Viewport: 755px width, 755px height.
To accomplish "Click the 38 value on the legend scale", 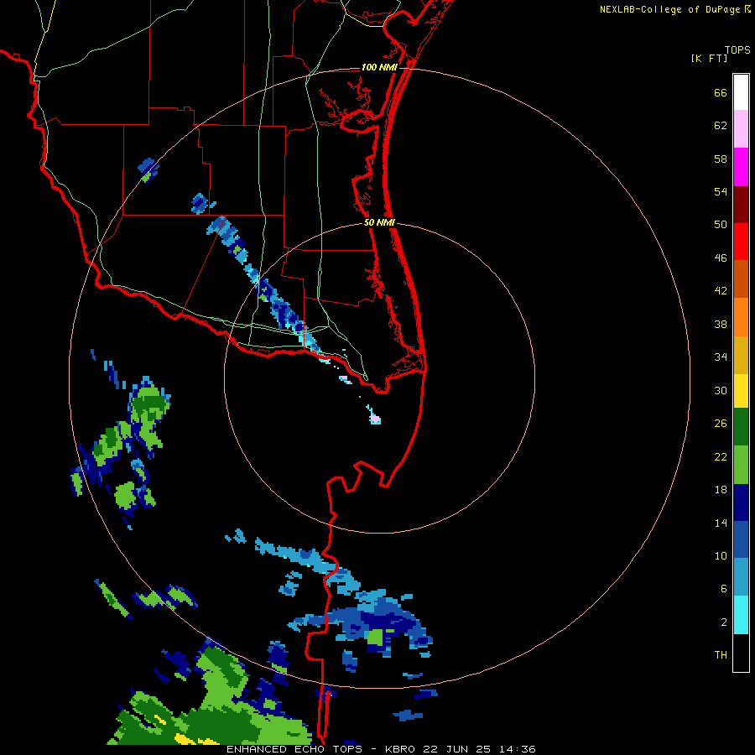I will (x=721, y=324).
